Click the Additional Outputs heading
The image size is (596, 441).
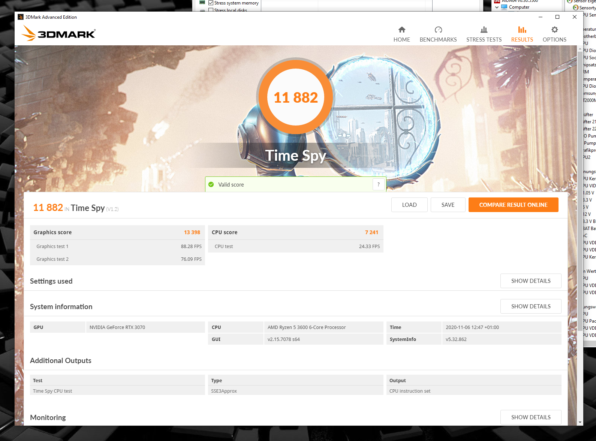click(61, 360)
